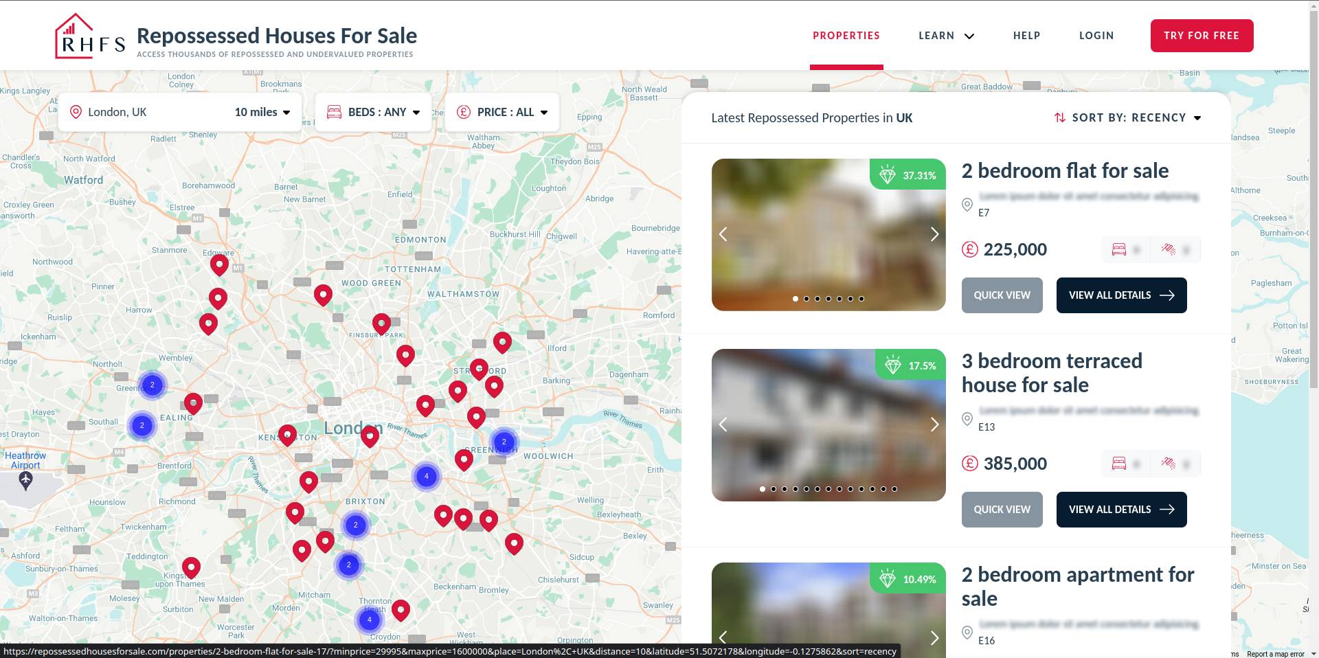Click the bed icon in the BEDS filter
This screenshot has width=1319, height=658.
[x=335, y=111]
